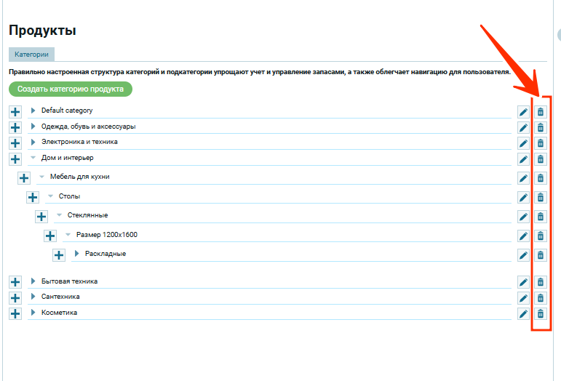
Task: Collapse the Мебель для кухни branch
Action: [x=42, y=177]
